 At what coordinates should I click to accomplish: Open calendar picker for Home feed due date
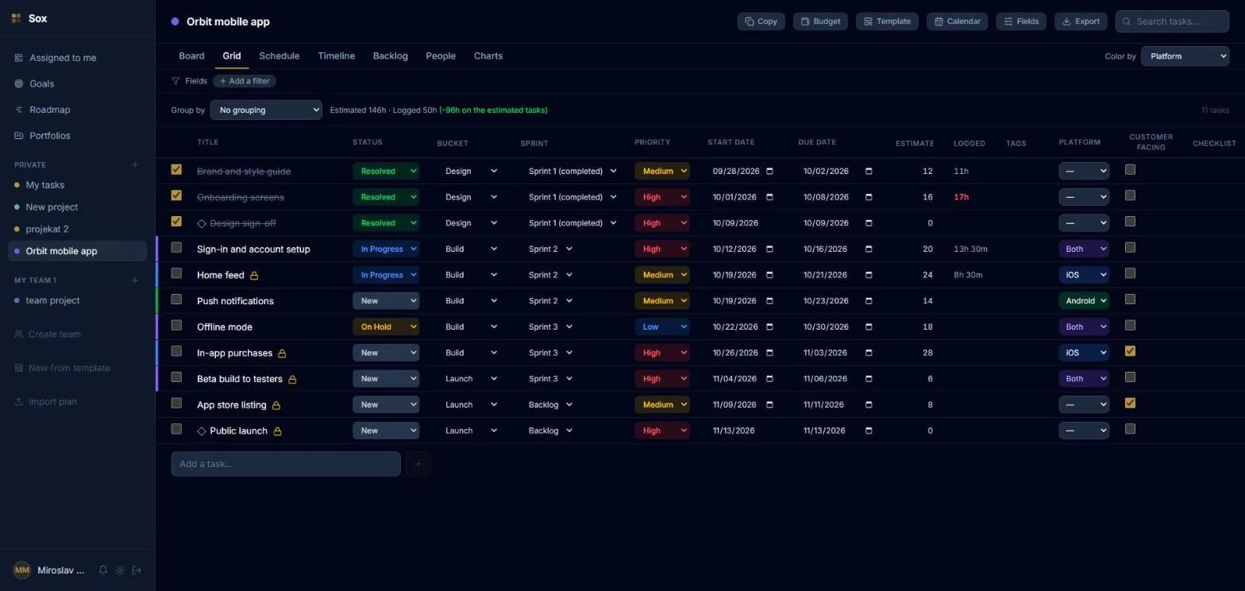click(869, 275)
